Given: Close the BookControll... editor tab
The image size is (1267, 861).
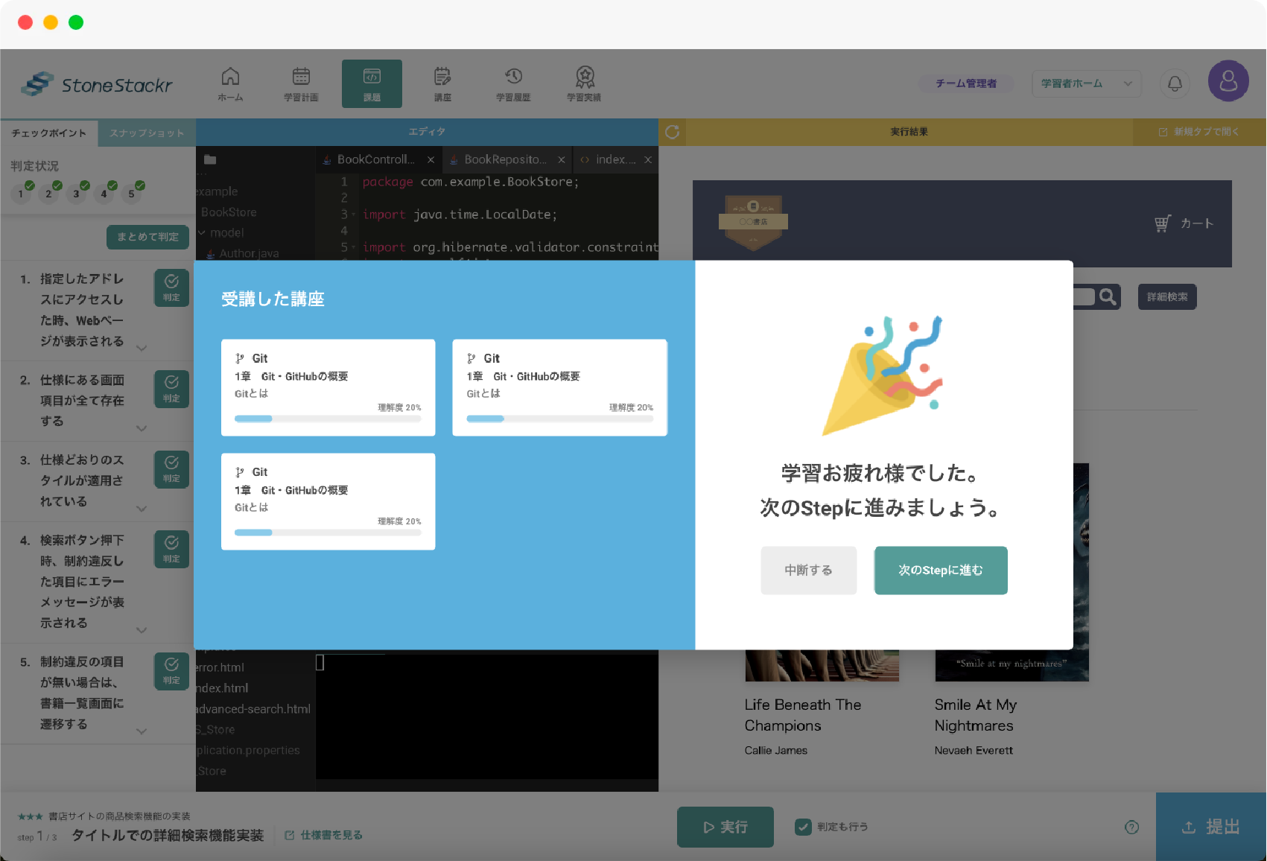Looking at the screenshot, I should [x=431, y=160].
